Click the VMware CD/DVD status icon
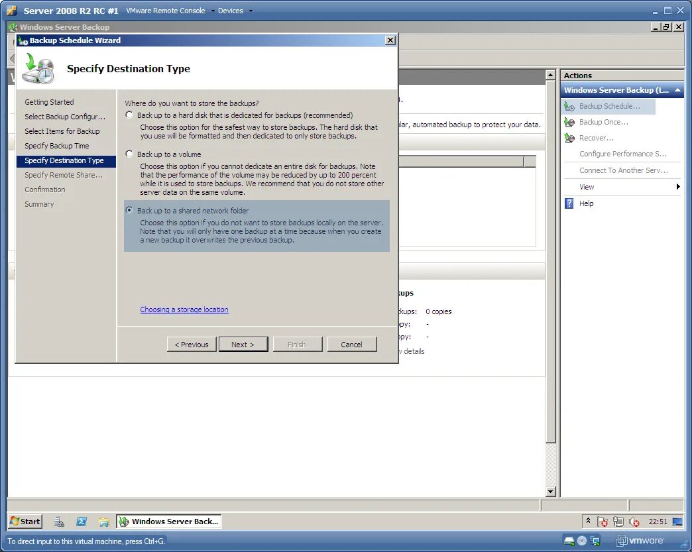692x552 pixels. coord(582,541)
